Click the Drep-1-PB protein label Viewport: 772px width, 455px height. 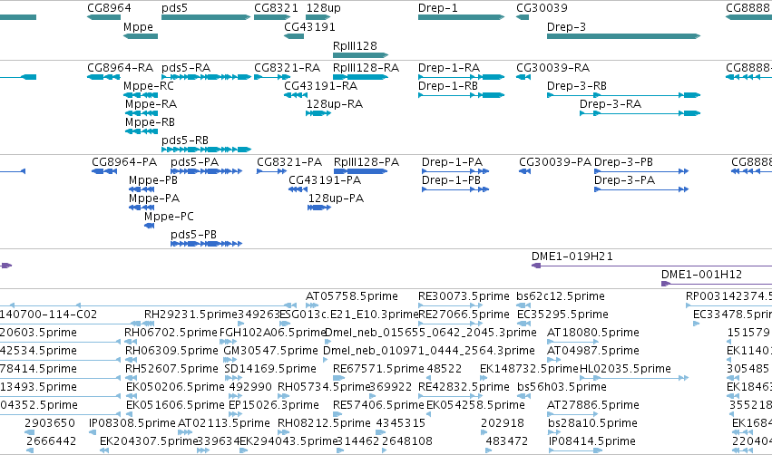pos(451,180)
